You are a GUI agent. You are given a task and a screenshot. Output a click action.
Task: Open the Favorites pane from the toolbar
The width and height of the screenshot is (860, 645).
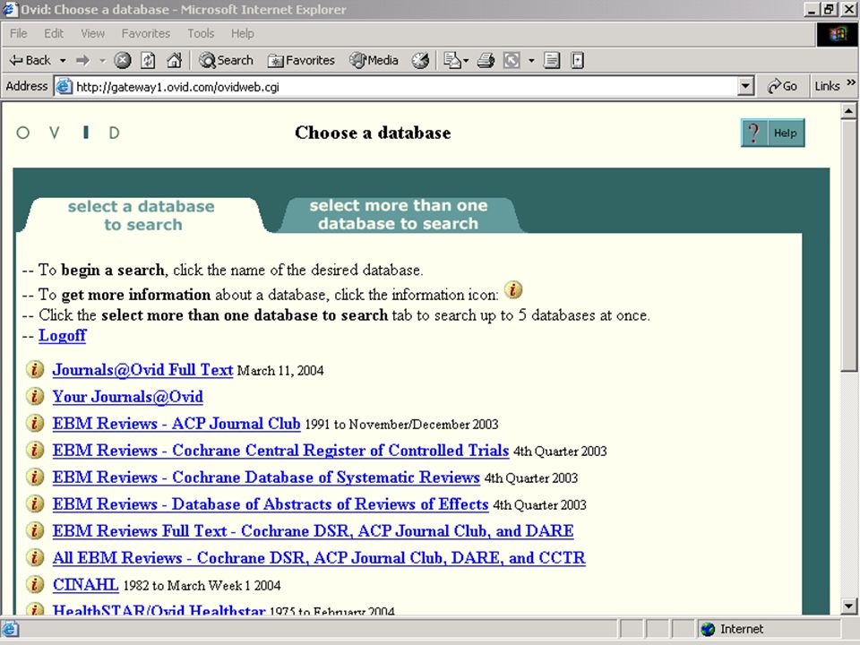(301, 60)
